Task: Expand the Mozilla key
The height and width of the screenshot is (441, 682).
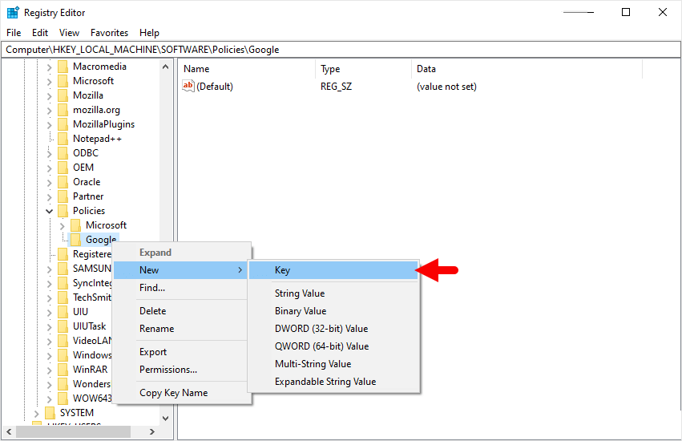Action: 49,95
